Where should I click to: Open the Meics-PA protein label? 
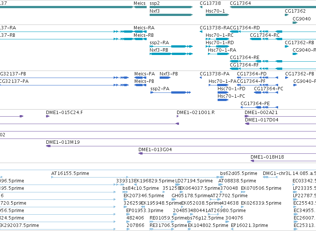(x=144, y=74)
